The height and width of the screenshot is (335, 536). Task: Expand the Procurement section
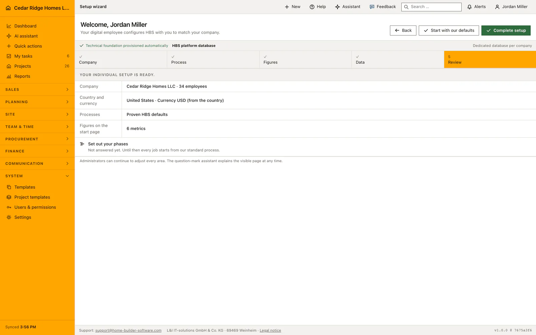tap(37, 139)
